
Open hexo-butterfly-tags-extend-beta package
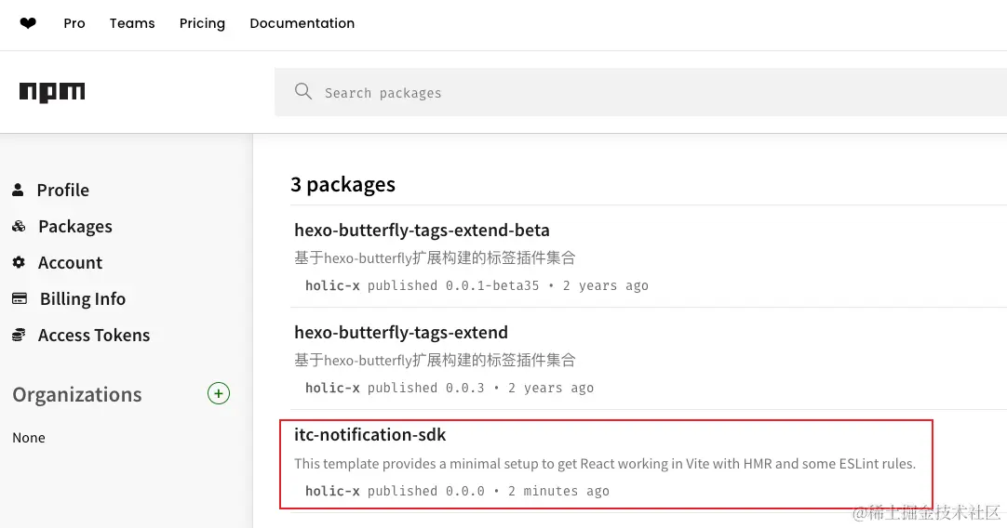pyautogui.click(x=422, y=230)
